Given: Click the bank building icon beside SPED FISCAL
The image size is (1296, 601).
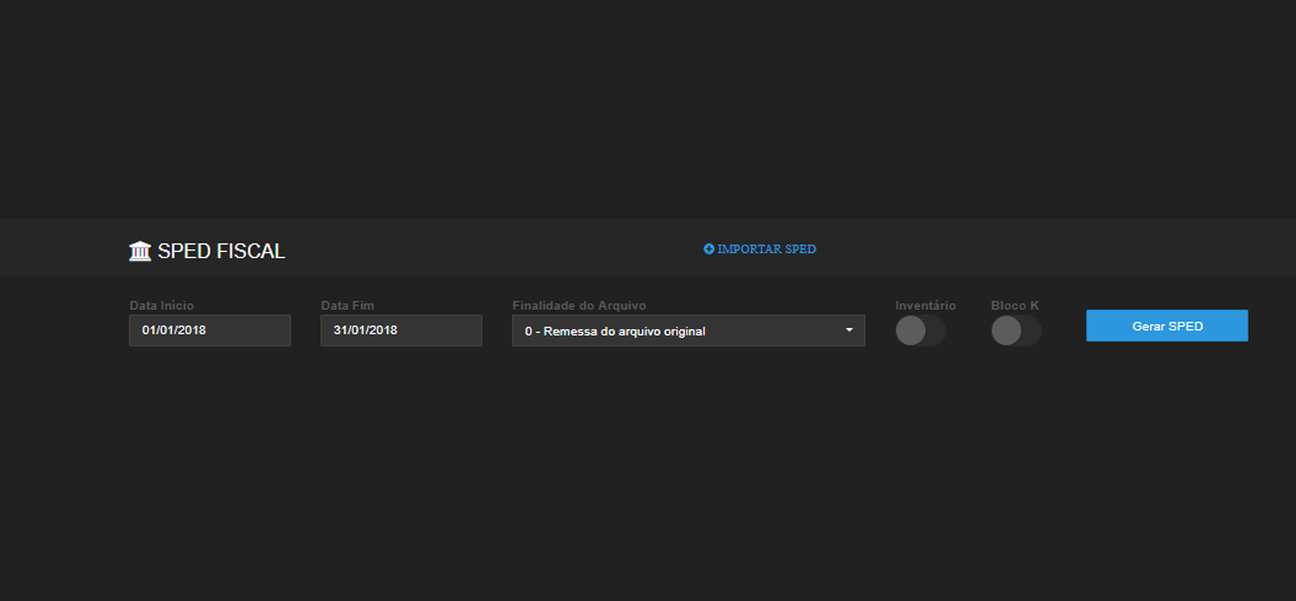Looking at the screenshot, I should coord(139,251).
